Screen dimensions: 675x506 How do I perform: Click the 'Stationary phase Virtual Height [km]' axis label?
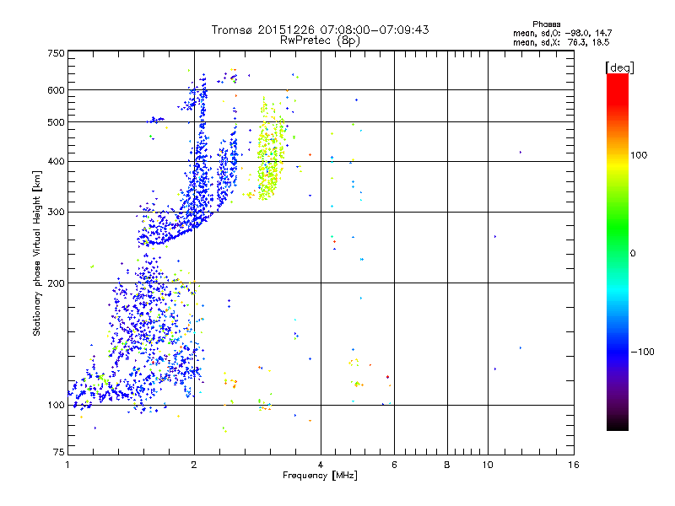37,254
